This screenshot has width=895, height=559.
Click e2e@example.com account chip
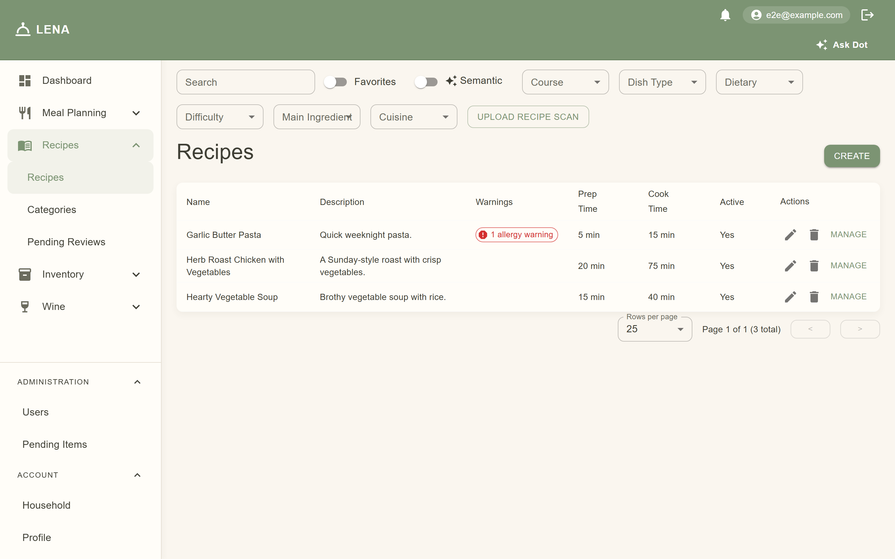click(796, 15)
